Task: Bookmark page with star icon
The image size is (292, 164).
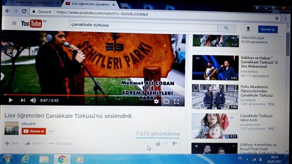Action: click(277, 18)
